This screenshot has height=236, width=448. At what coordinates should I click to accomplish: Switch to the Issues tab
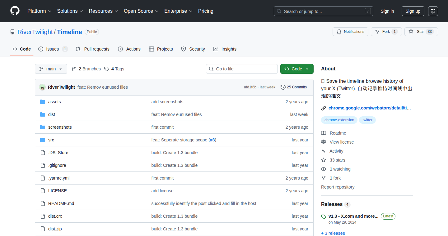pyautogui.click(x=53, y=49)
